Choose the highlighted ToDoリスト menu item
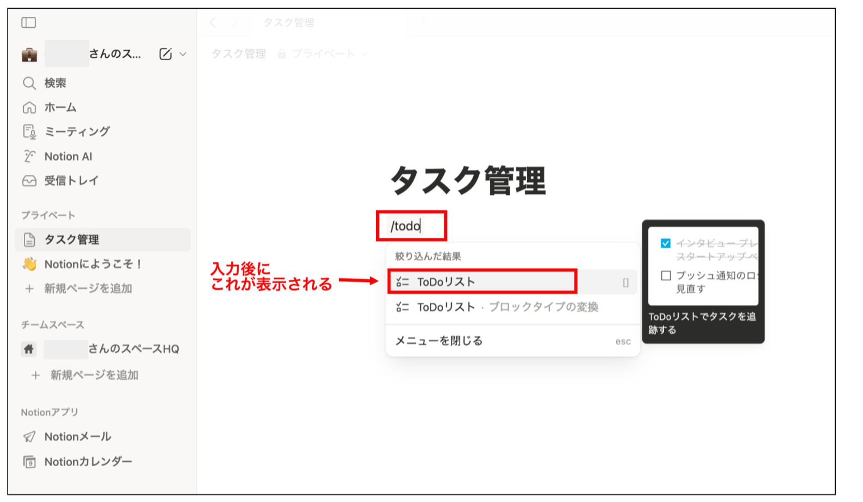Viewport: 863px width, 502px height. [512, 282]
